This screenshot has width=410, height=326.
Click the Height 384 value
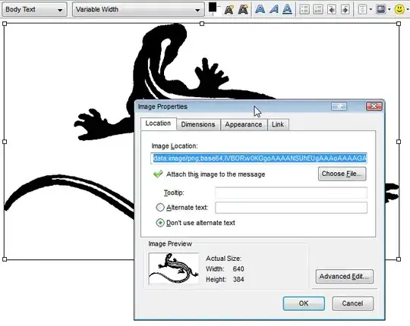[x=238, y=279]
